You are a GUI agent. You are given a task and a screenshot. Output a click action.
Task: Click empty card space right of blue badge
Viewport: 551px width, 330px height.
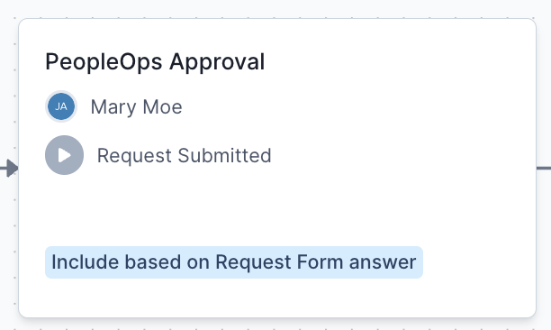478,262
